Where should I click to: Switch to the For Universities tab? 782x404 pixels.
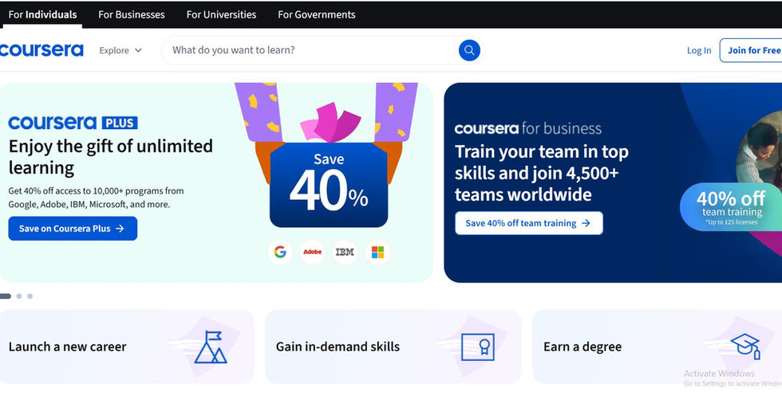pyautogui.click(x=222, y=14)
